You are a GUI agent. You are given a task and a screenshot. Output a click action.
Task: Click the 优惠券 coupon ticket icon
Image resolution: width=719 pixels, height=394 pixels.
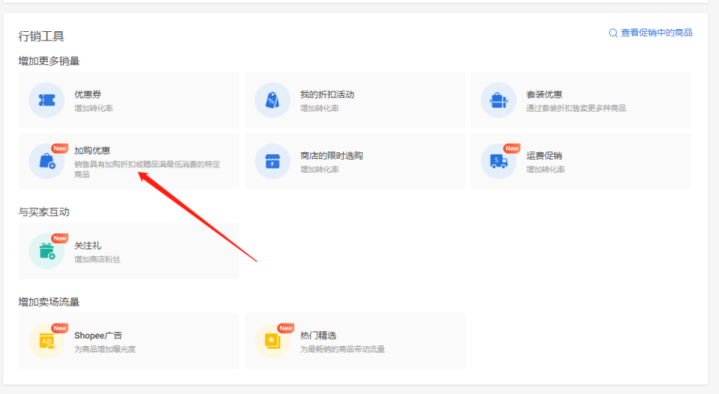point(46,100)
